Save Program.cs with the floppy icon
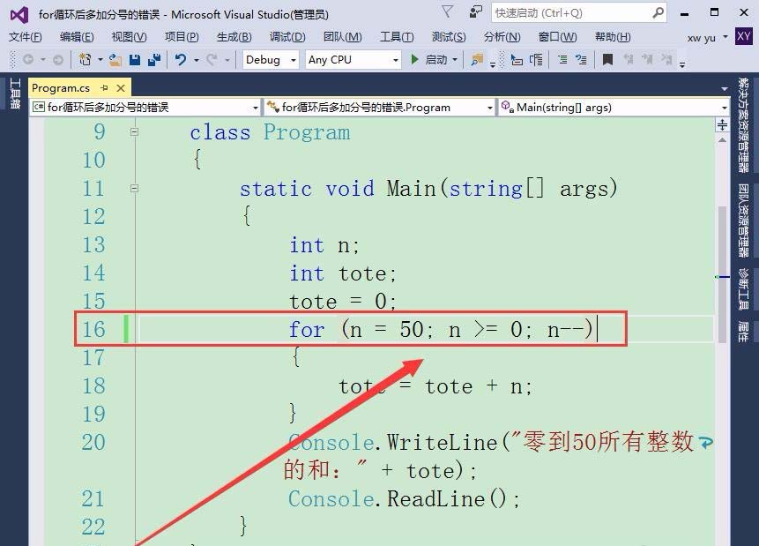Screen dimensions: 759x546 tap(135, 60)
